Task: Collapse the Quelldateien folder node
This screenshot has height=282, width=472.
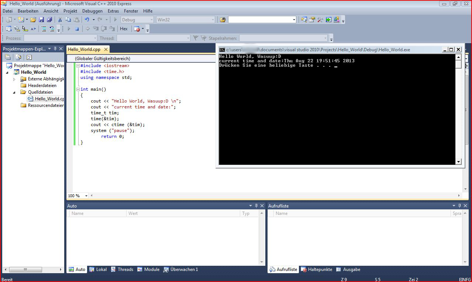Action: point(14,92)
